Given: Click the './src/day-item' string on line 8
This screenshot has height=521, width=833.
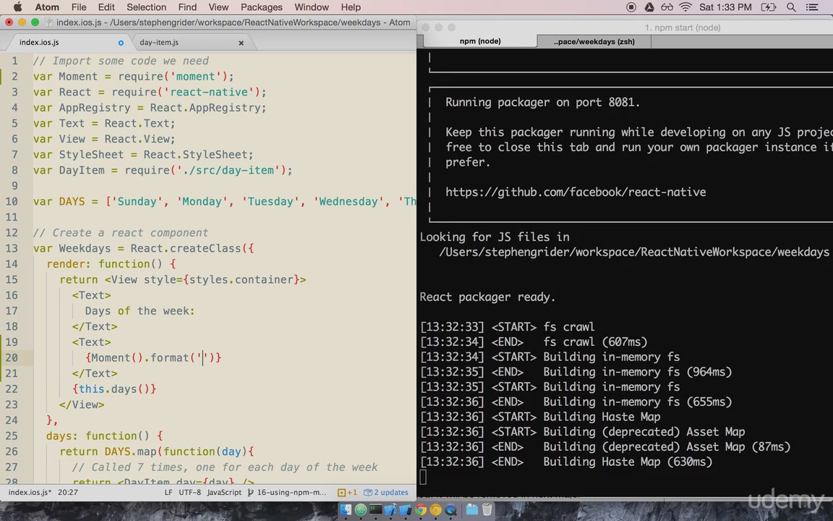Looking at the screenshot, I should point(228,170).
